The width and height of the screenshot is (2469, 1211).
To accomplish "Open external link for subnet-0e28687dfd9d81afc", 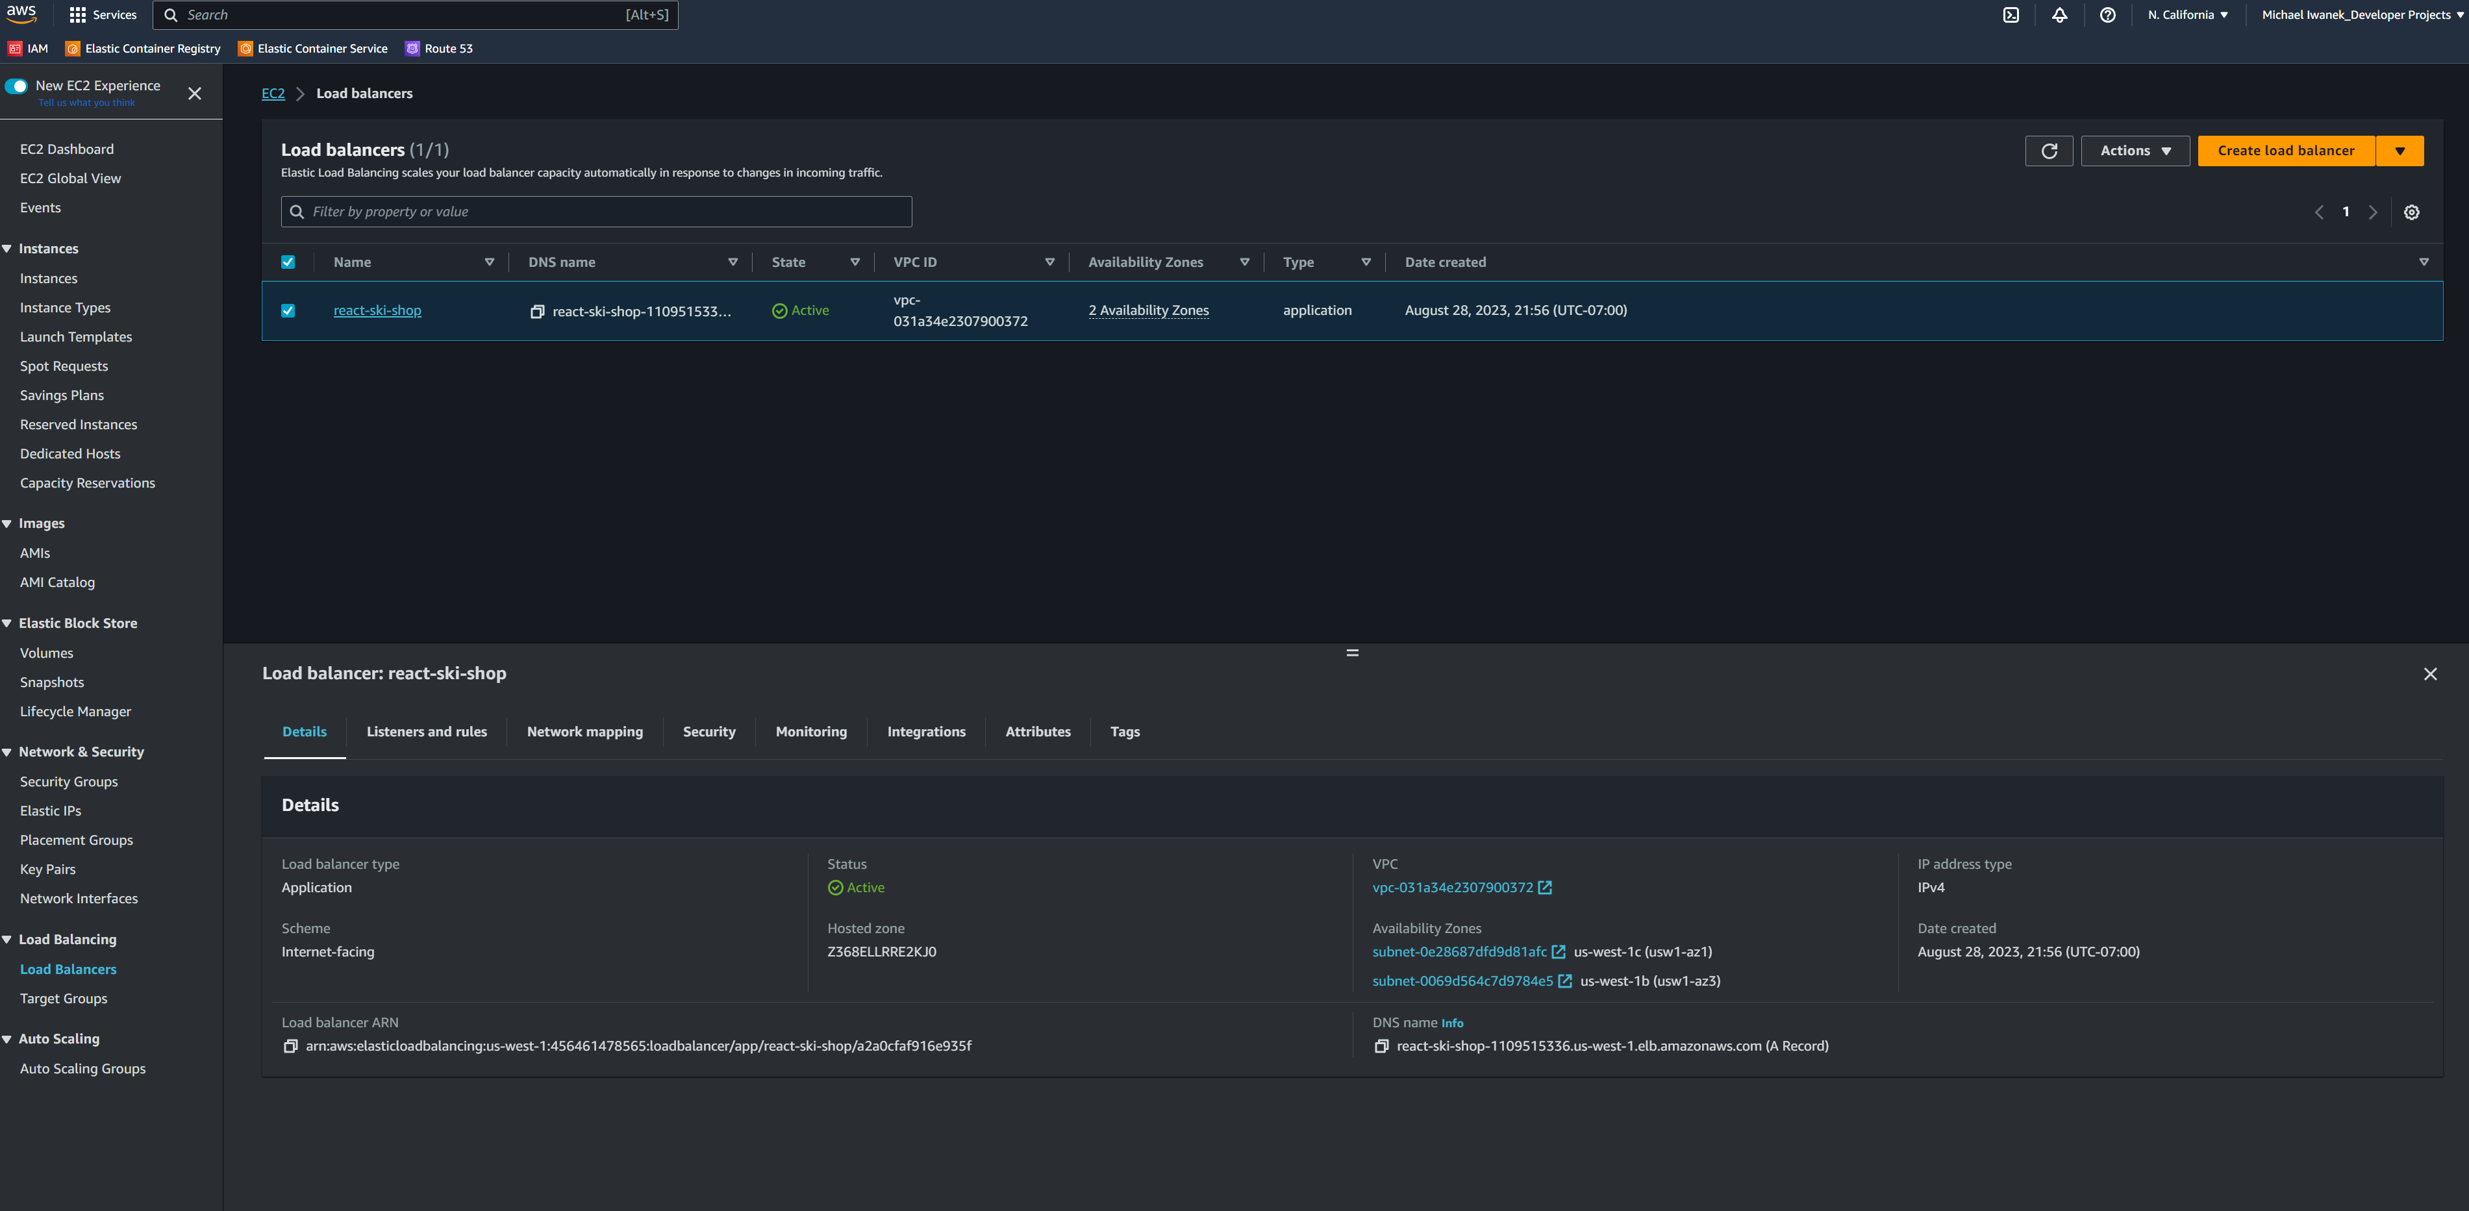I will click(x=1557, y=951).
